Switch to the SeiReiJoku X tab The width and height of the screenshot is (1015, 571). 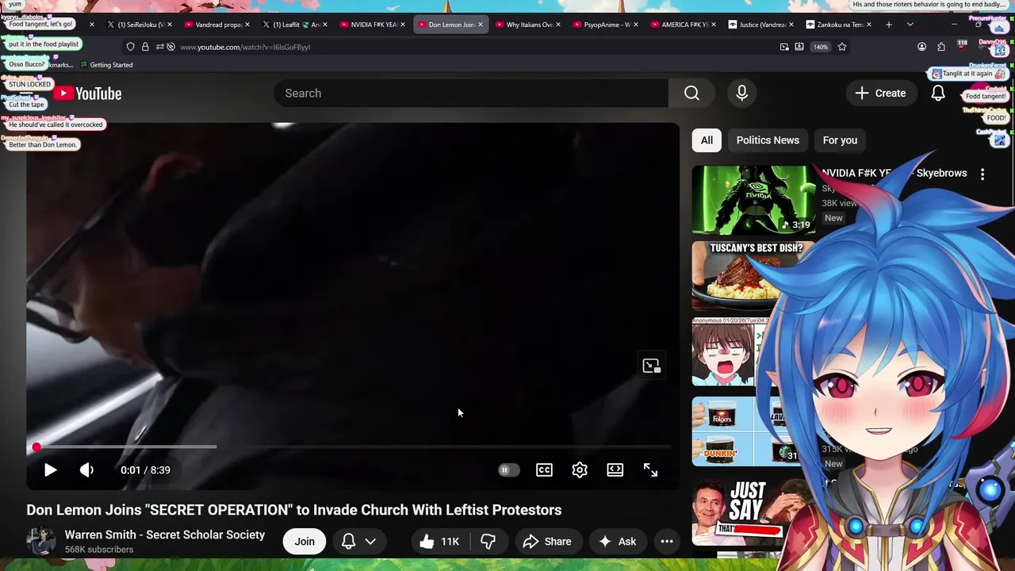(x=139, y=25)
